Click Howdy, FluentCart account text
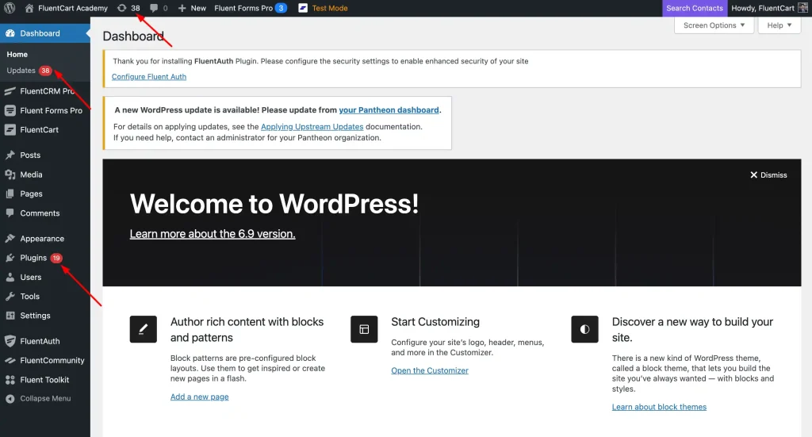812x437 pixels. (x=763, y=8)
